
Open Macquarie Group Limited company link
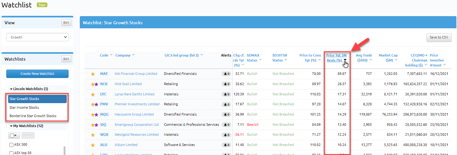[x=134, y=115]
